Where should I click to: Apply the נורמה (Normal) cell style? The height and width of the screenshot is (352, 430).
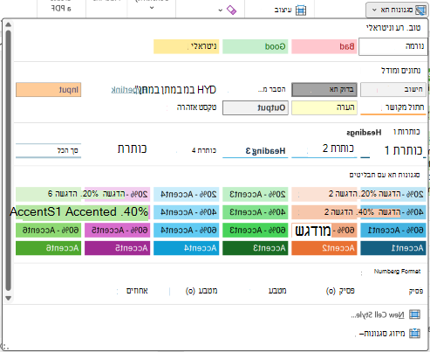(393, 46)
